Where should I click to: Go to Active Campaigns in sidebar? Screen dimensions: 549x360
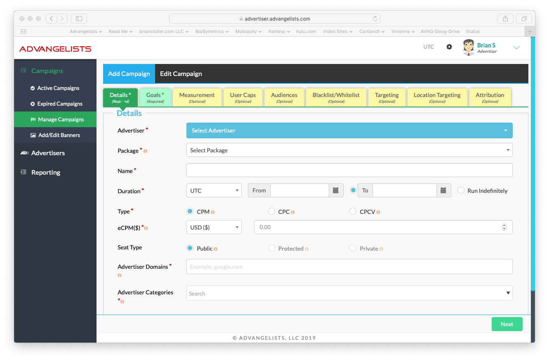click(x=58, y=88)
